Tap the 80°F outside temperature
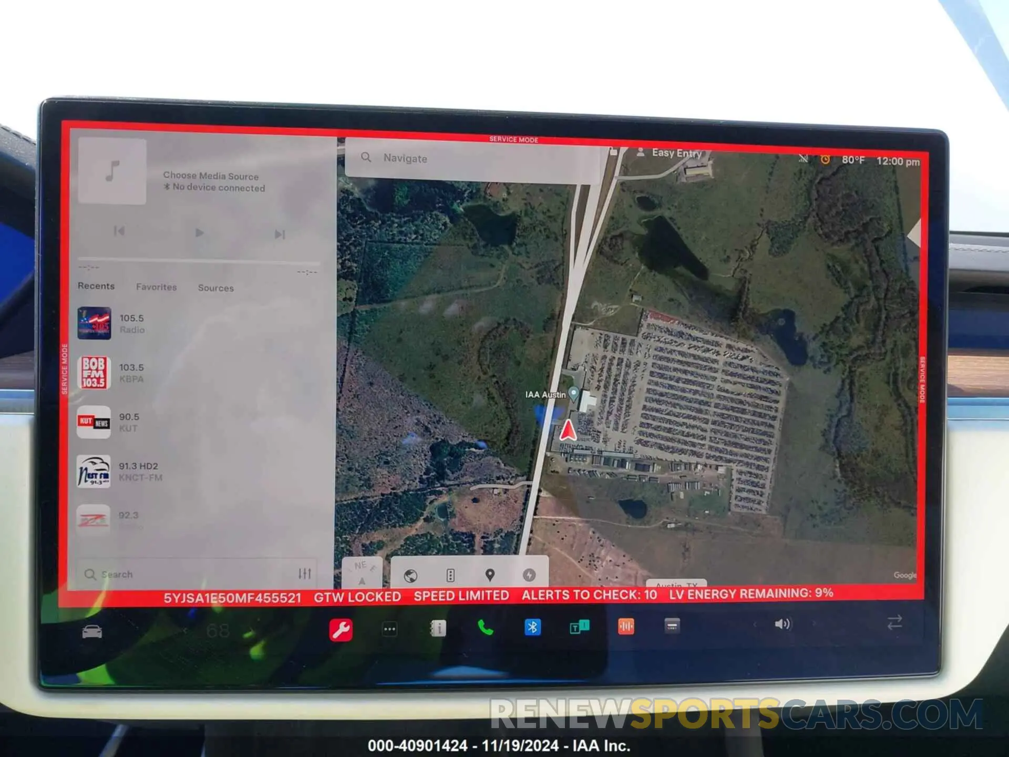 (x=853, y=160)
